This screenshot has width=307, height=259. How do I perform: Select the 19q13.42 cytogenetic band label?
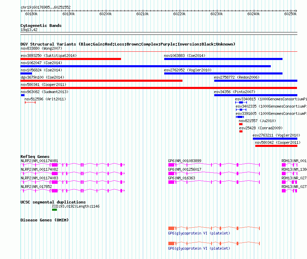(29, 30)
